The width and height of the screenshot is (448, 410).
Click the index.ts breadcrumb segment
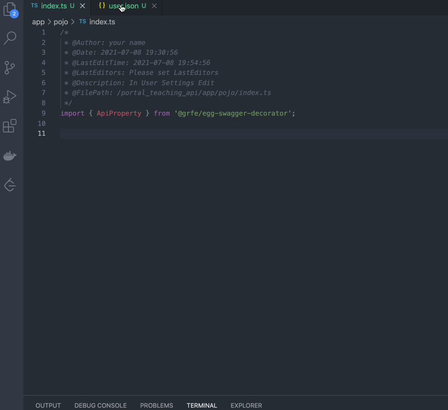[x=102, y=22]
